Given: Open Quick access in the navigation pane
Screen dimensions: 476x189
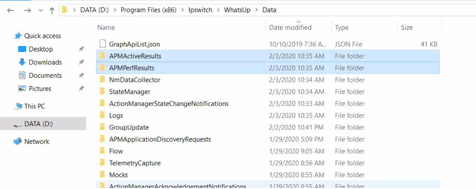Looking at the screenshot, I should point(42,36).
